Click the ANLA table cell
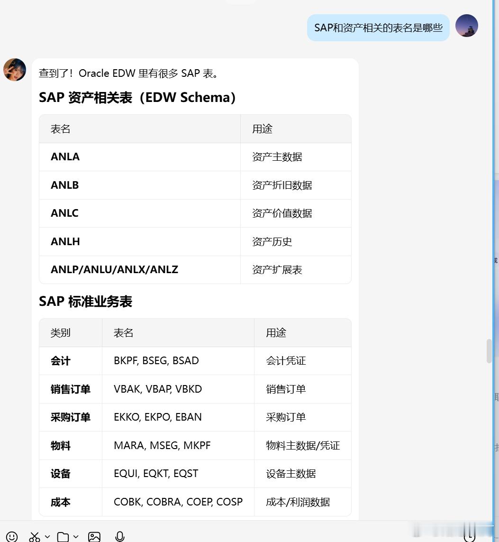This screenshot has height=542, width=499. click(139, 157)
